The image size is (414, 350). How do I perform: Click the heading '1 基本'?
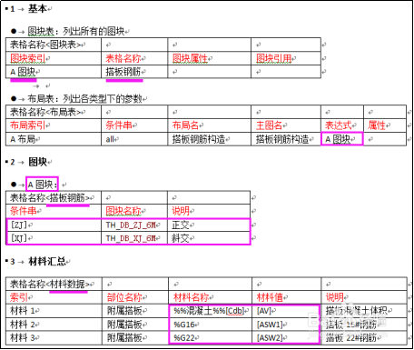point(29,9)
